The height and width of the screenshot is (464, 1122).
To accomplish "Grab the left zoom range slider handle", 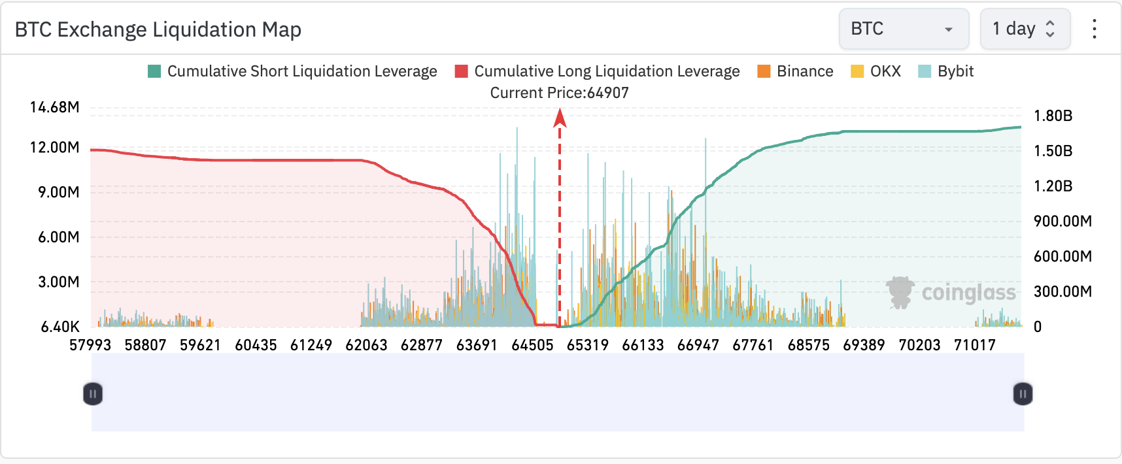I will [x=93, y=394].
